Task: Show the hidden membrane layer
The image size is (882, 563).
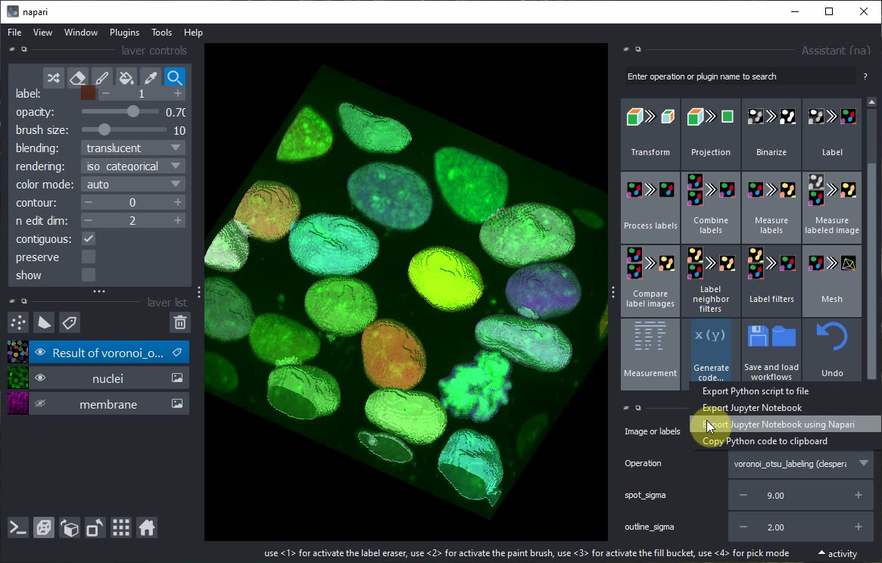Action: 40,404
